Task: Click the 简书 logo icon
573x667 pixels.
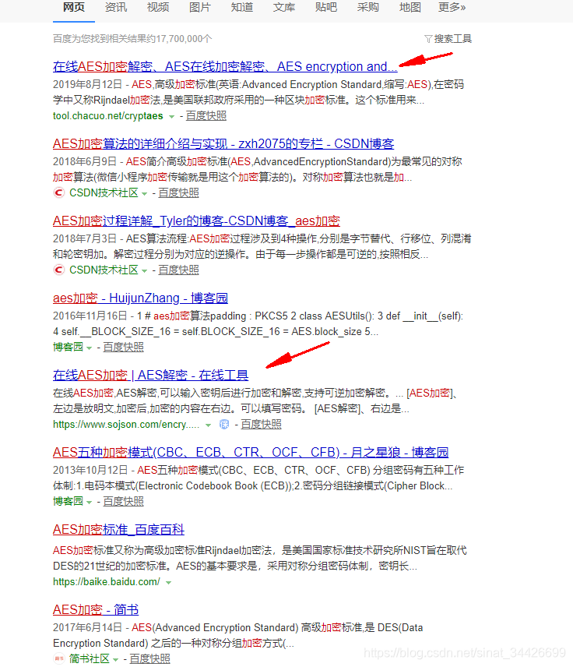Action: coord(59,658)
